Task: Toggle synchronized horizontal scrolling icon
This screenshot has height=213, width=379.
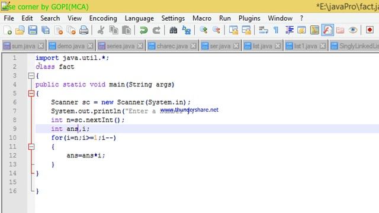Action: click(x=246, y=30)
